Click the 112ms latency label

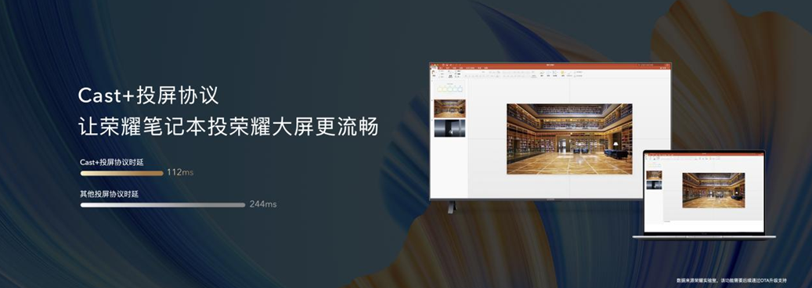[x=179, y=172]
